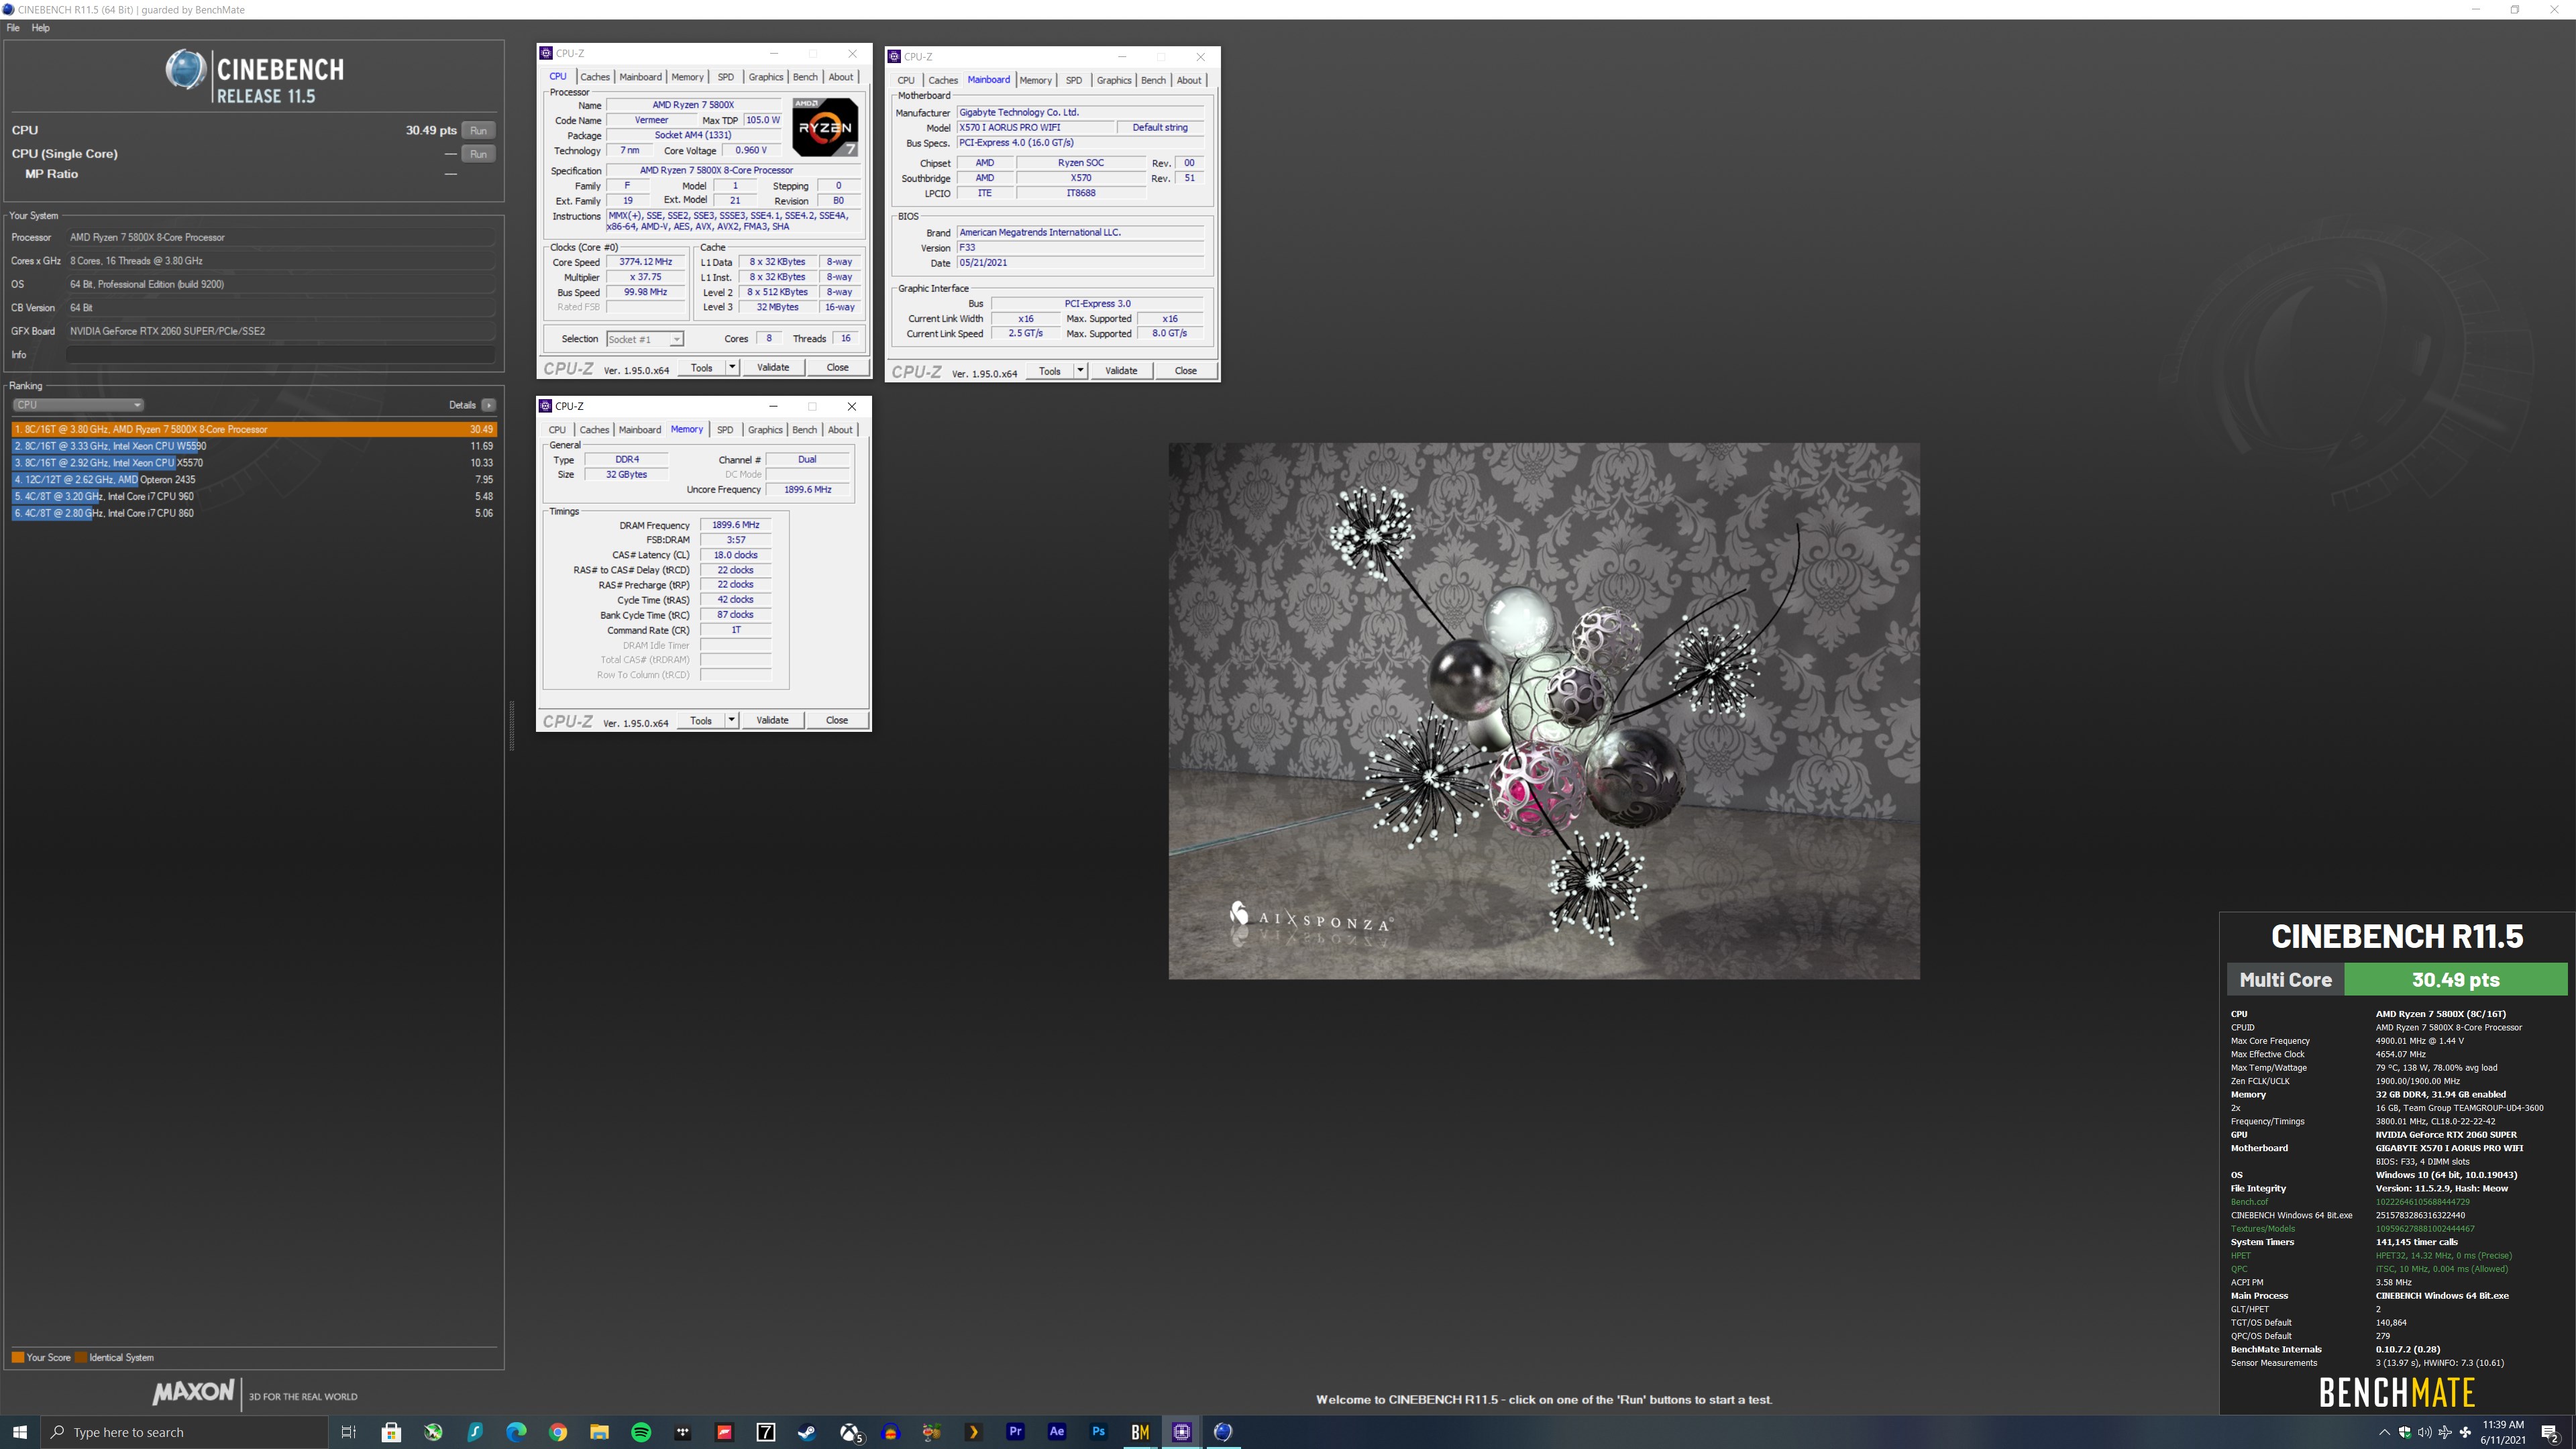The width and height of the screenshot is (2576, 1449).
Task: Open File Explorer from the taskbar
Action: pos(599,1432)
